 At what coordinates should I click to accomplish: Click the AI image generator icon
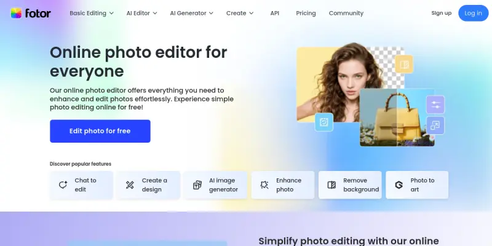click(x=197, y=185)
